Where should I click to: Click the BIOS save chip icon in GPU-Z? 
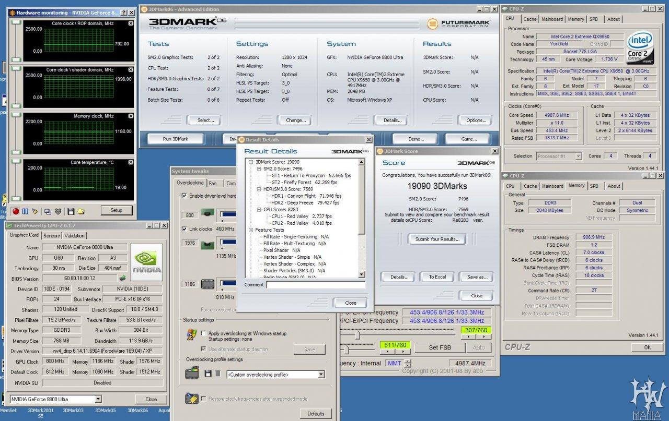(x=122, y=279)
